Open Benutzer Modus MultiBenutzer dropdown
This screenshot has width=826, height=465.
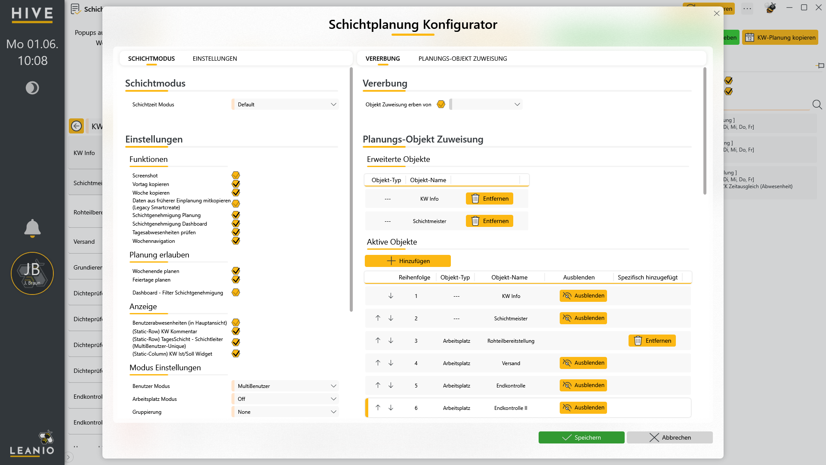pos(285,386)
